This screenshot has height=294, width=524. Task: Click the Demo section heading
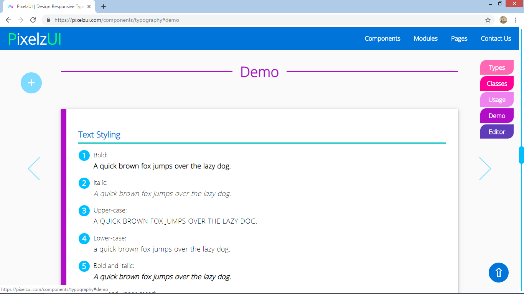click(259, 72)
